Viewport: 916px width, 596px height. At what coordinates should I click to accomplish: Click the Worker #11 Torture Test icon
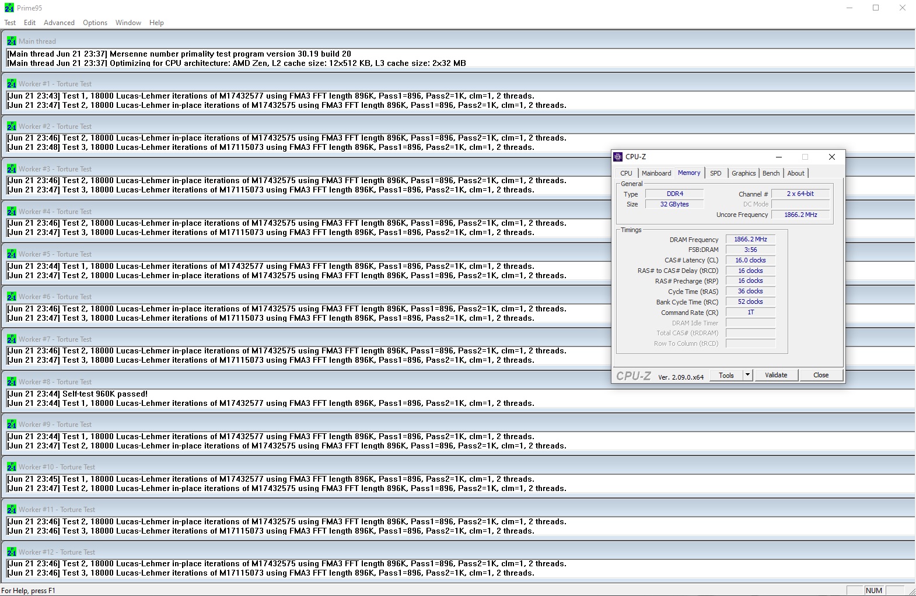pyautogui.click(x=12, y=509)
